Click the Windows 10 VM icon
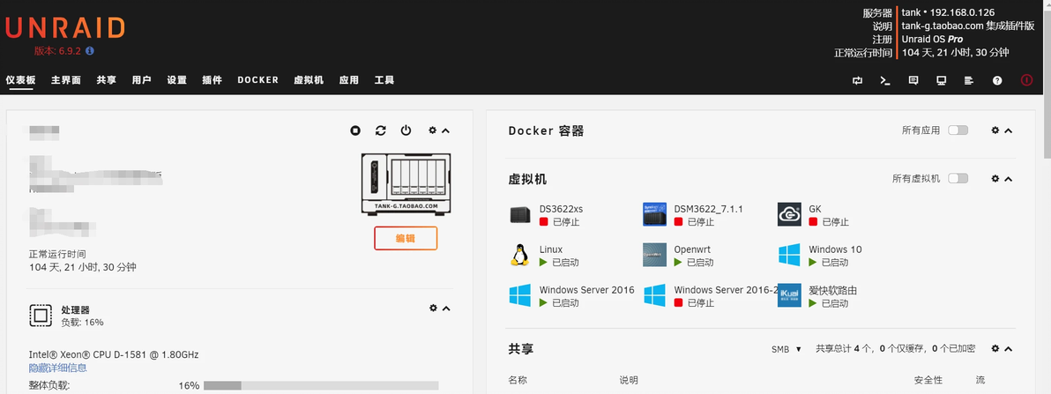Image resolution: width=1051 pixels, height=394 pixels. pos(790,255)
